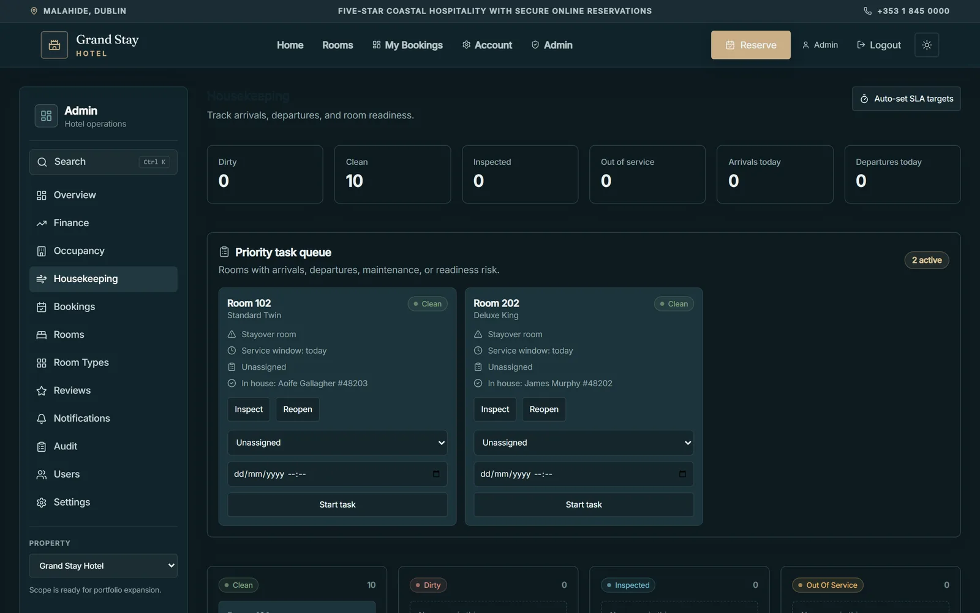The image size is (980, 613).
Task: Click the Inspected stat card
Action: click(x=520, y=174)
